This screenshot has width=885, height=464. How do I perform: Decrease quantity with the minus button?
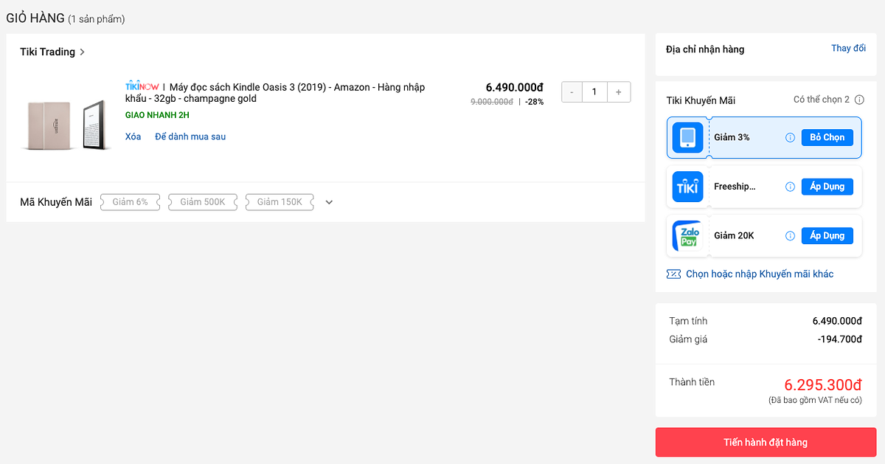[x=572, y=92]
